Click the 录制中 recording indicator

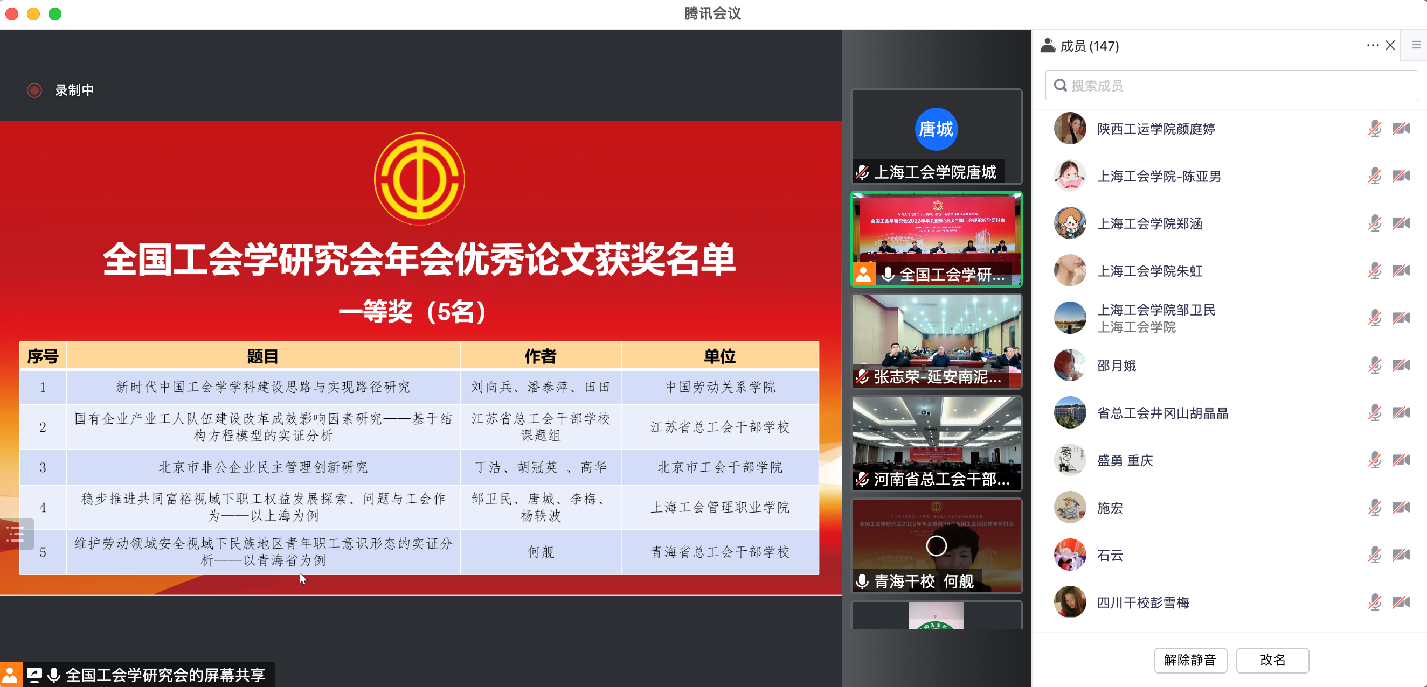pos(60,90)
